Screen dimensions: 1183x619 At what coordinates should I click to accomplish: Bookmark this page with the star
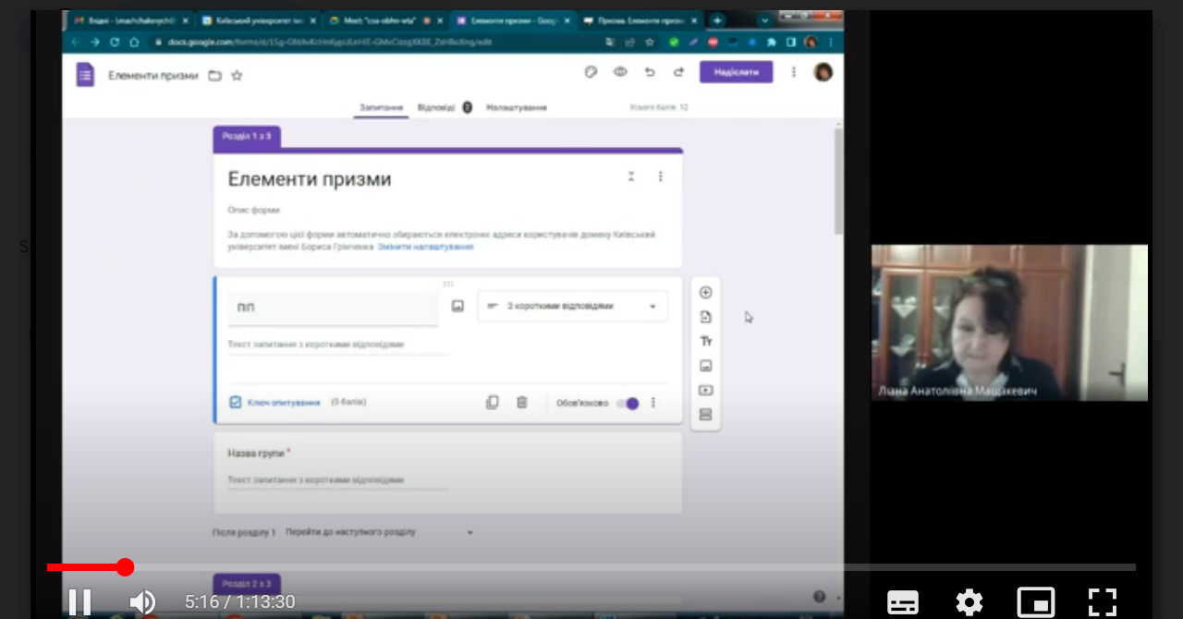click(x=650, y=42)
